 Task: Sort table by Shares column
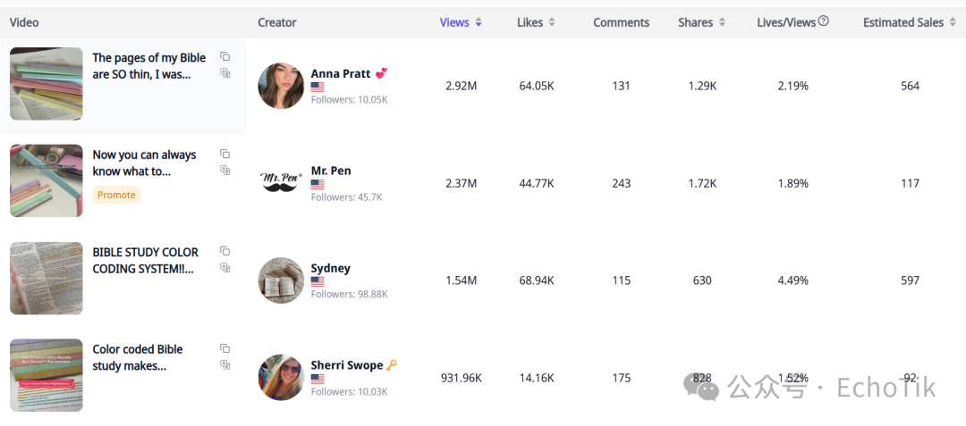pyautogui.click(x=702, y=22)
